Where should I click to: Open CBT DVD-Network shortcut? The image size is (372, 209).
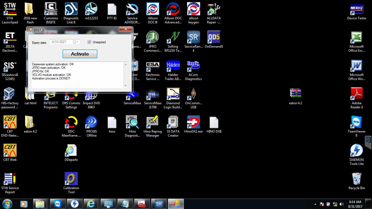pos(10,126)
